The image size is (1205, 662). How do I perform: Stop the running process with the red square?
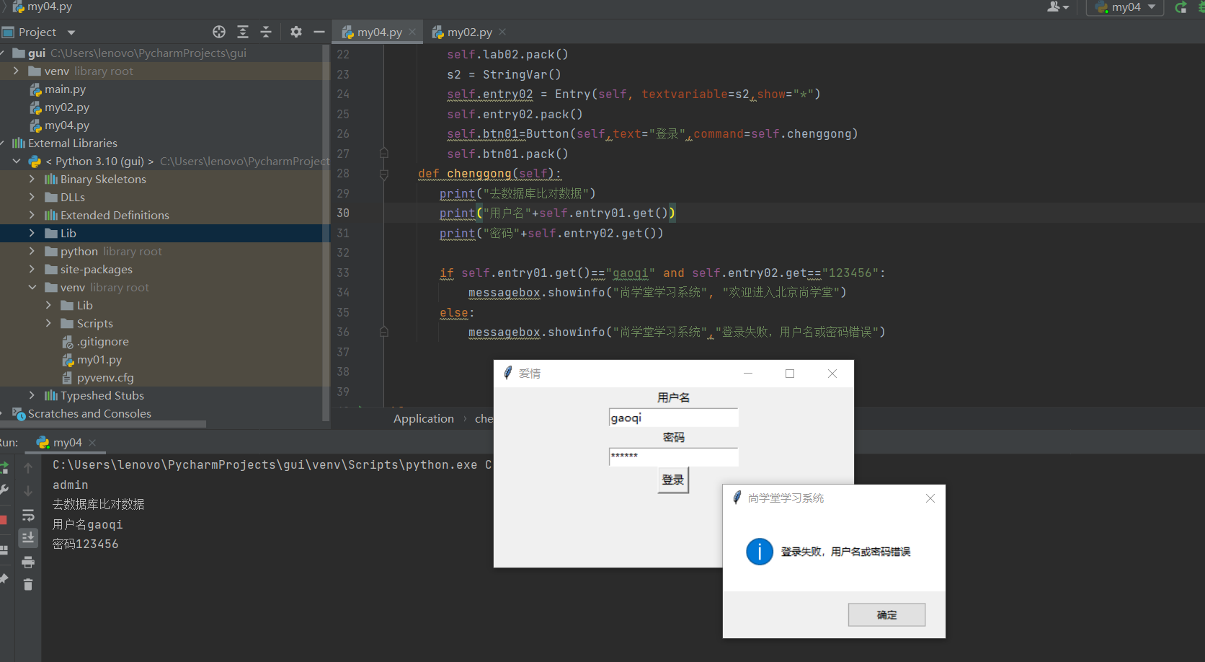point(4,520)
